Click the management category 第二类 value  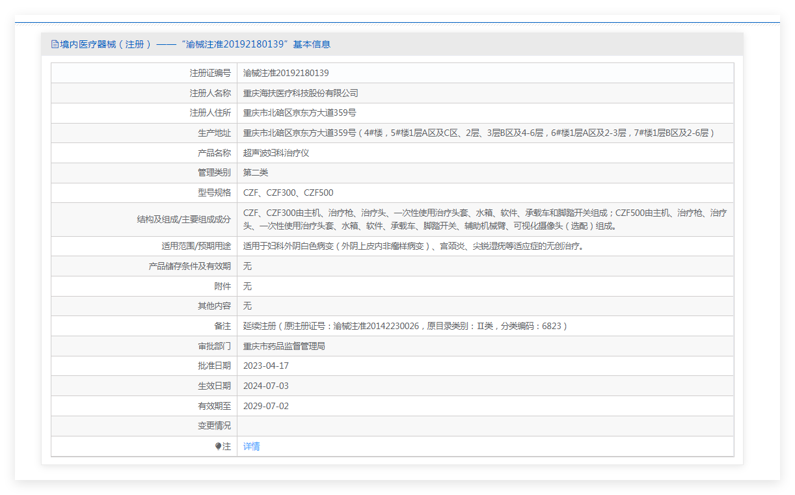tap(256, 172)
